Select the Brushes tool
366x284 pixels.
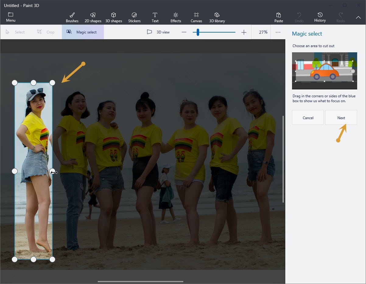pyautogui.click(x=72, y=17)
